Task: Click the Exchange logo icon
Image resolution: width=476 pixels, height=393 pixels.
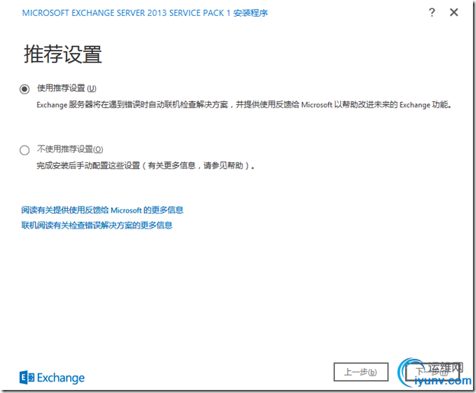Action: click(27, 378)
